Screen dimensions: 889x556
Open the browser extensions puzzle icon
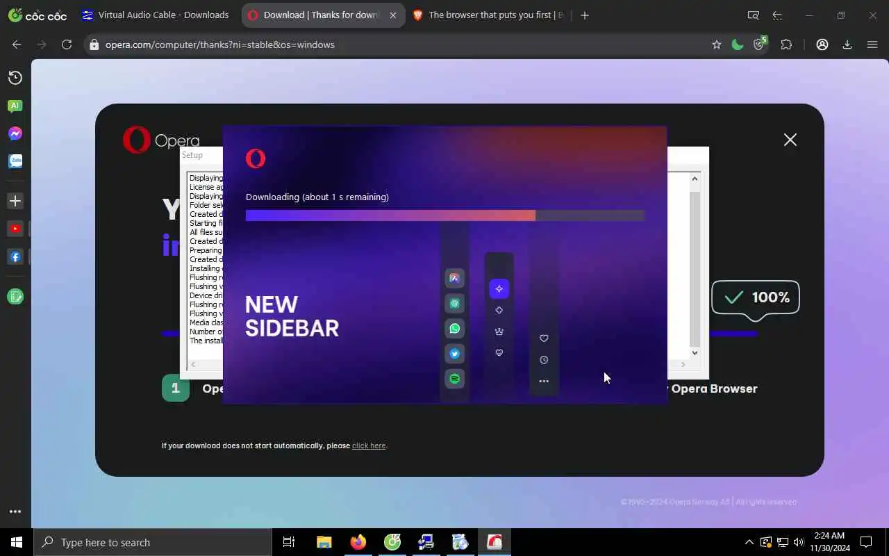tap(786, 44)
